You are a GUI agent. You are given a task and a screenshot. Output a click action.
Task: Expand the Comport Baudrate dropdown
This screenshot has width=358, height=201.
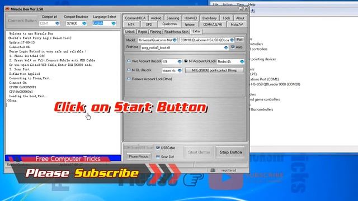(x=84, y=23)
